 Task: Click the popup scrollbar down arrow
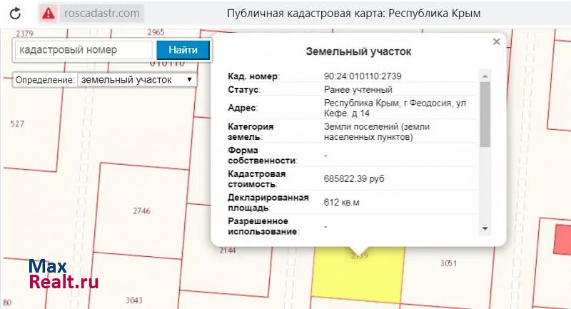pos(485,228)
